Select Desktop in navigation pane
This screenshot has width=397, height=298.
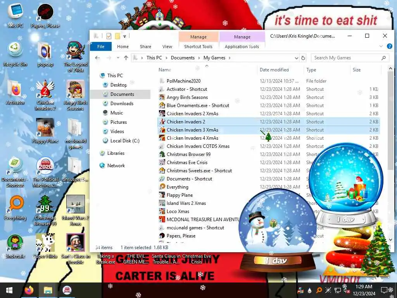[x=119, y=85]
